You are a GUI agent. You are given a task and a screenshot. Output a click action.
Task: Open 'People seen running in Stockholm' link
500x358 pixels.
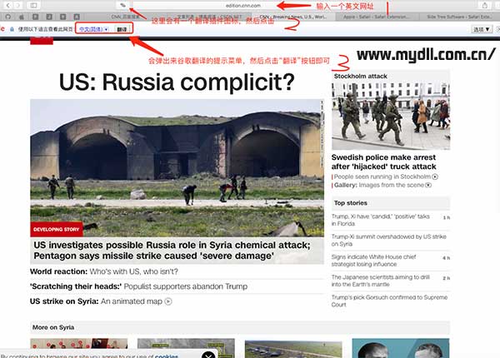[x=382, y=177]
